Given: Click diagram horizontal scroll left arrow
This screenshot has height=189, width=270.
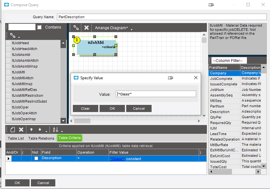Looking at the screenshot, I should [x=71, y=121].
